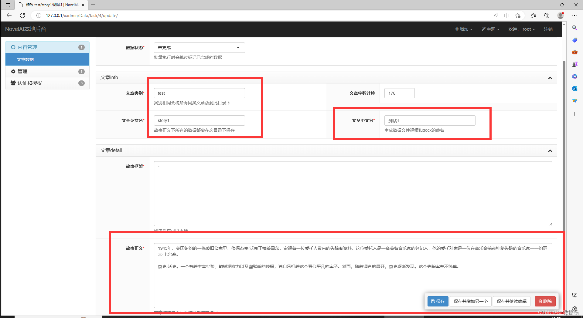Open the browser profile avatar
The image size is (583, 318).
click(561, 15)
